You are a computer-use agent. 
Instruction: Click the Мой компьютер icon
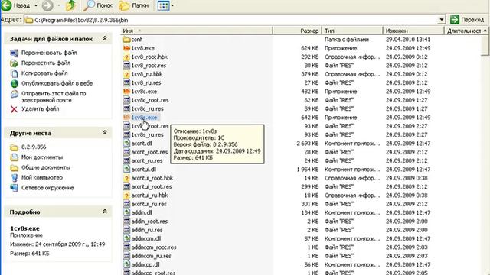click(14, 178)
